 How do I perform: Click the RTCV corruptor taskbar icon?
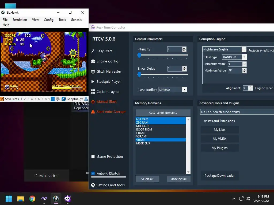68,199
